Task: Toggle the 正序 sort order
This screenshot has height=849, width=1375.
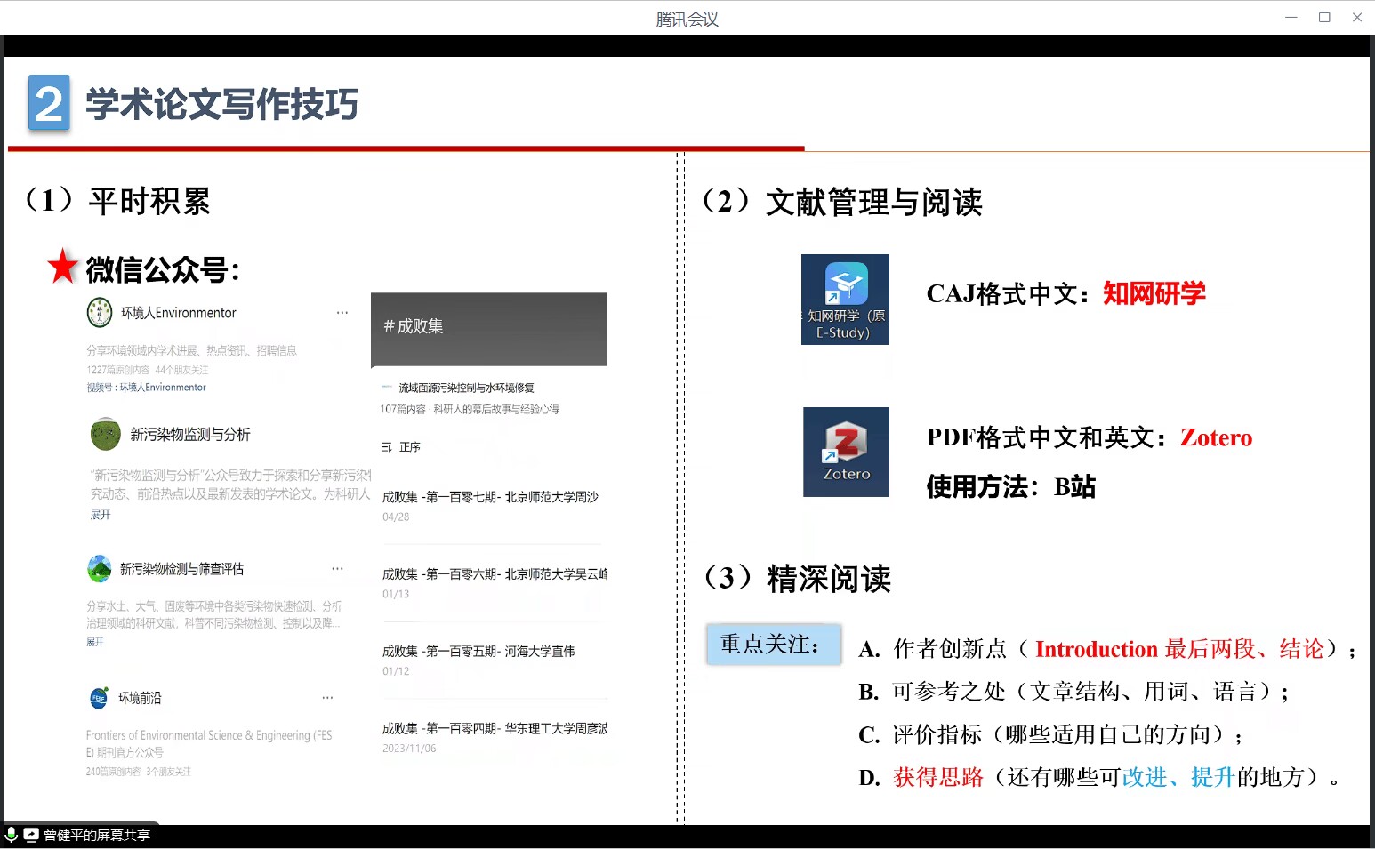Action: pyautogui.click(x=401, y=447)
